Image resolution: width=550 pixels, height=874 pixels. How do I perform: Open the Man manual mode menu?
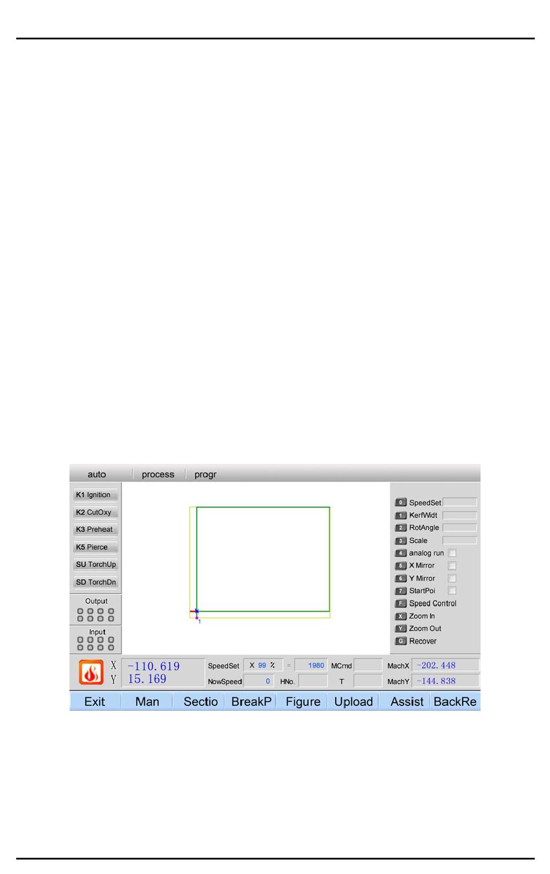[147, 702]
